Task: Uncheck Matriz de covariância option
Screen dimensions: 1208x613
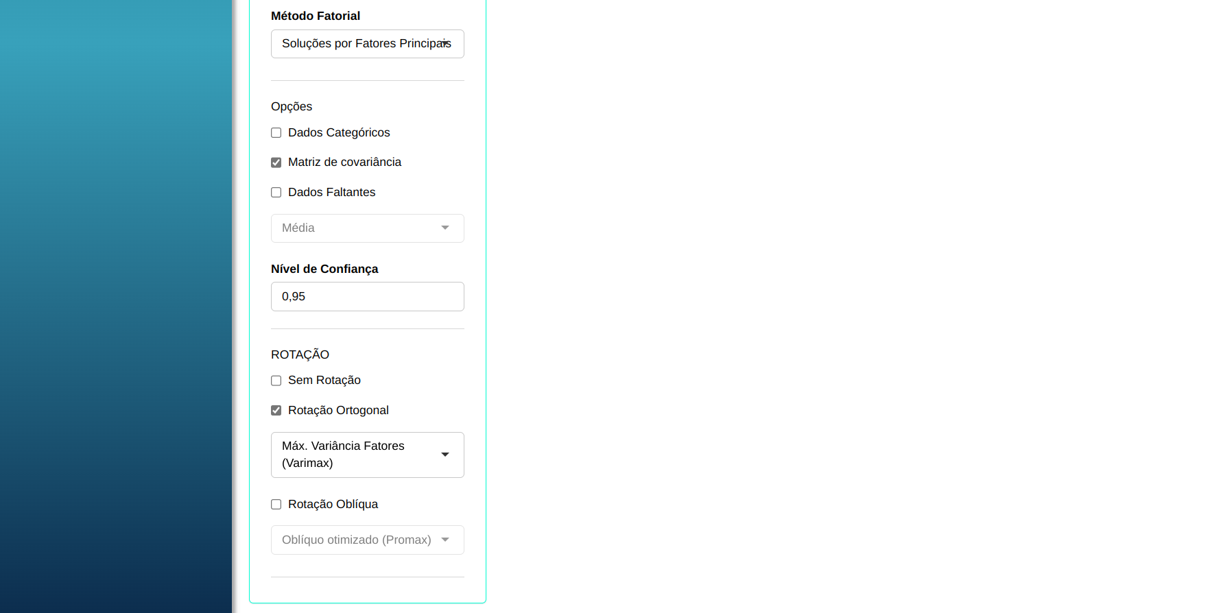Action: pos(276,163)
